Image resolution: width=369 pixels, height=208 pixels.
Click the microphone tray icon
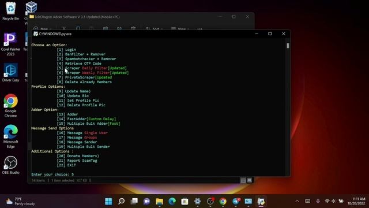318,201
